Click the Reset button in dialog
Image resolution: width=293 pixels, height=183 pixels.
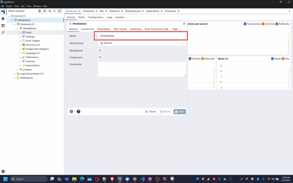(165, 112)
